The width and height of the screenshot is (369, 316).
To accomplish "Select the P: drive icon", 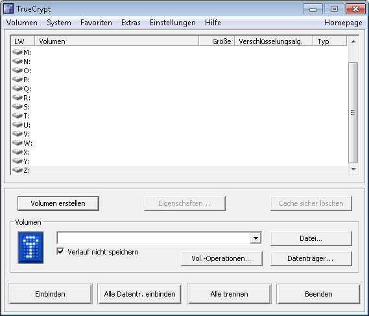I will (x=18, y=79).
